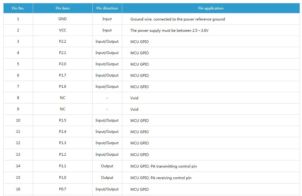Click the Void text in row 9
This screenshot has width=302, height=196.
[x=134, y=109]
